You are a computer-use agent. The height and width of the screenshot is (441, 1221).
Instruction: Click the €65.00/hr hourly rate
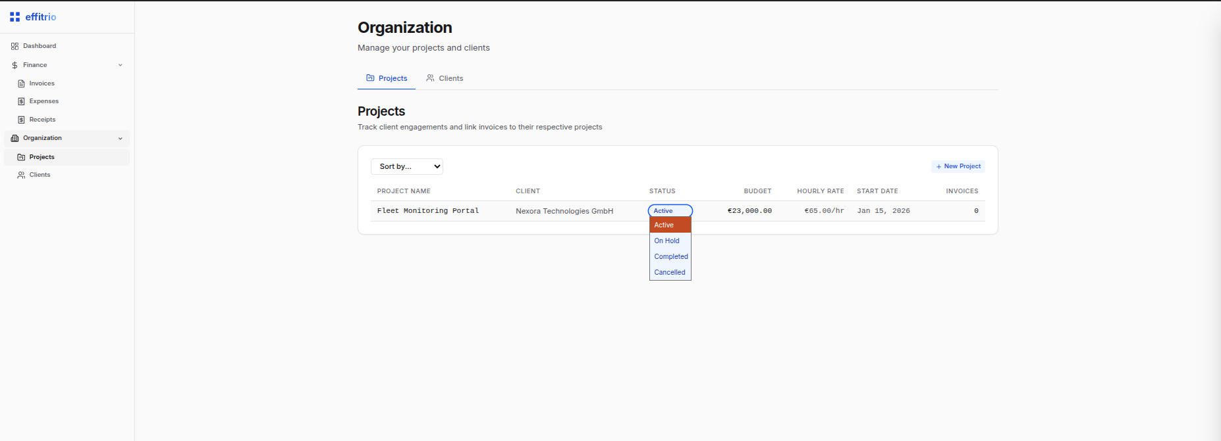(x=824, y=211)
